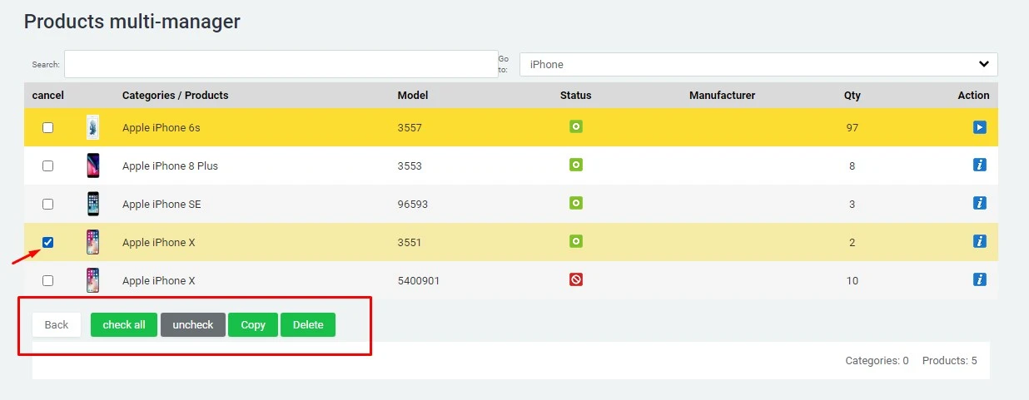Toggle green status icon for model 3551
Viewport: 1029px width, 400px height.
(x=576, y=241)
